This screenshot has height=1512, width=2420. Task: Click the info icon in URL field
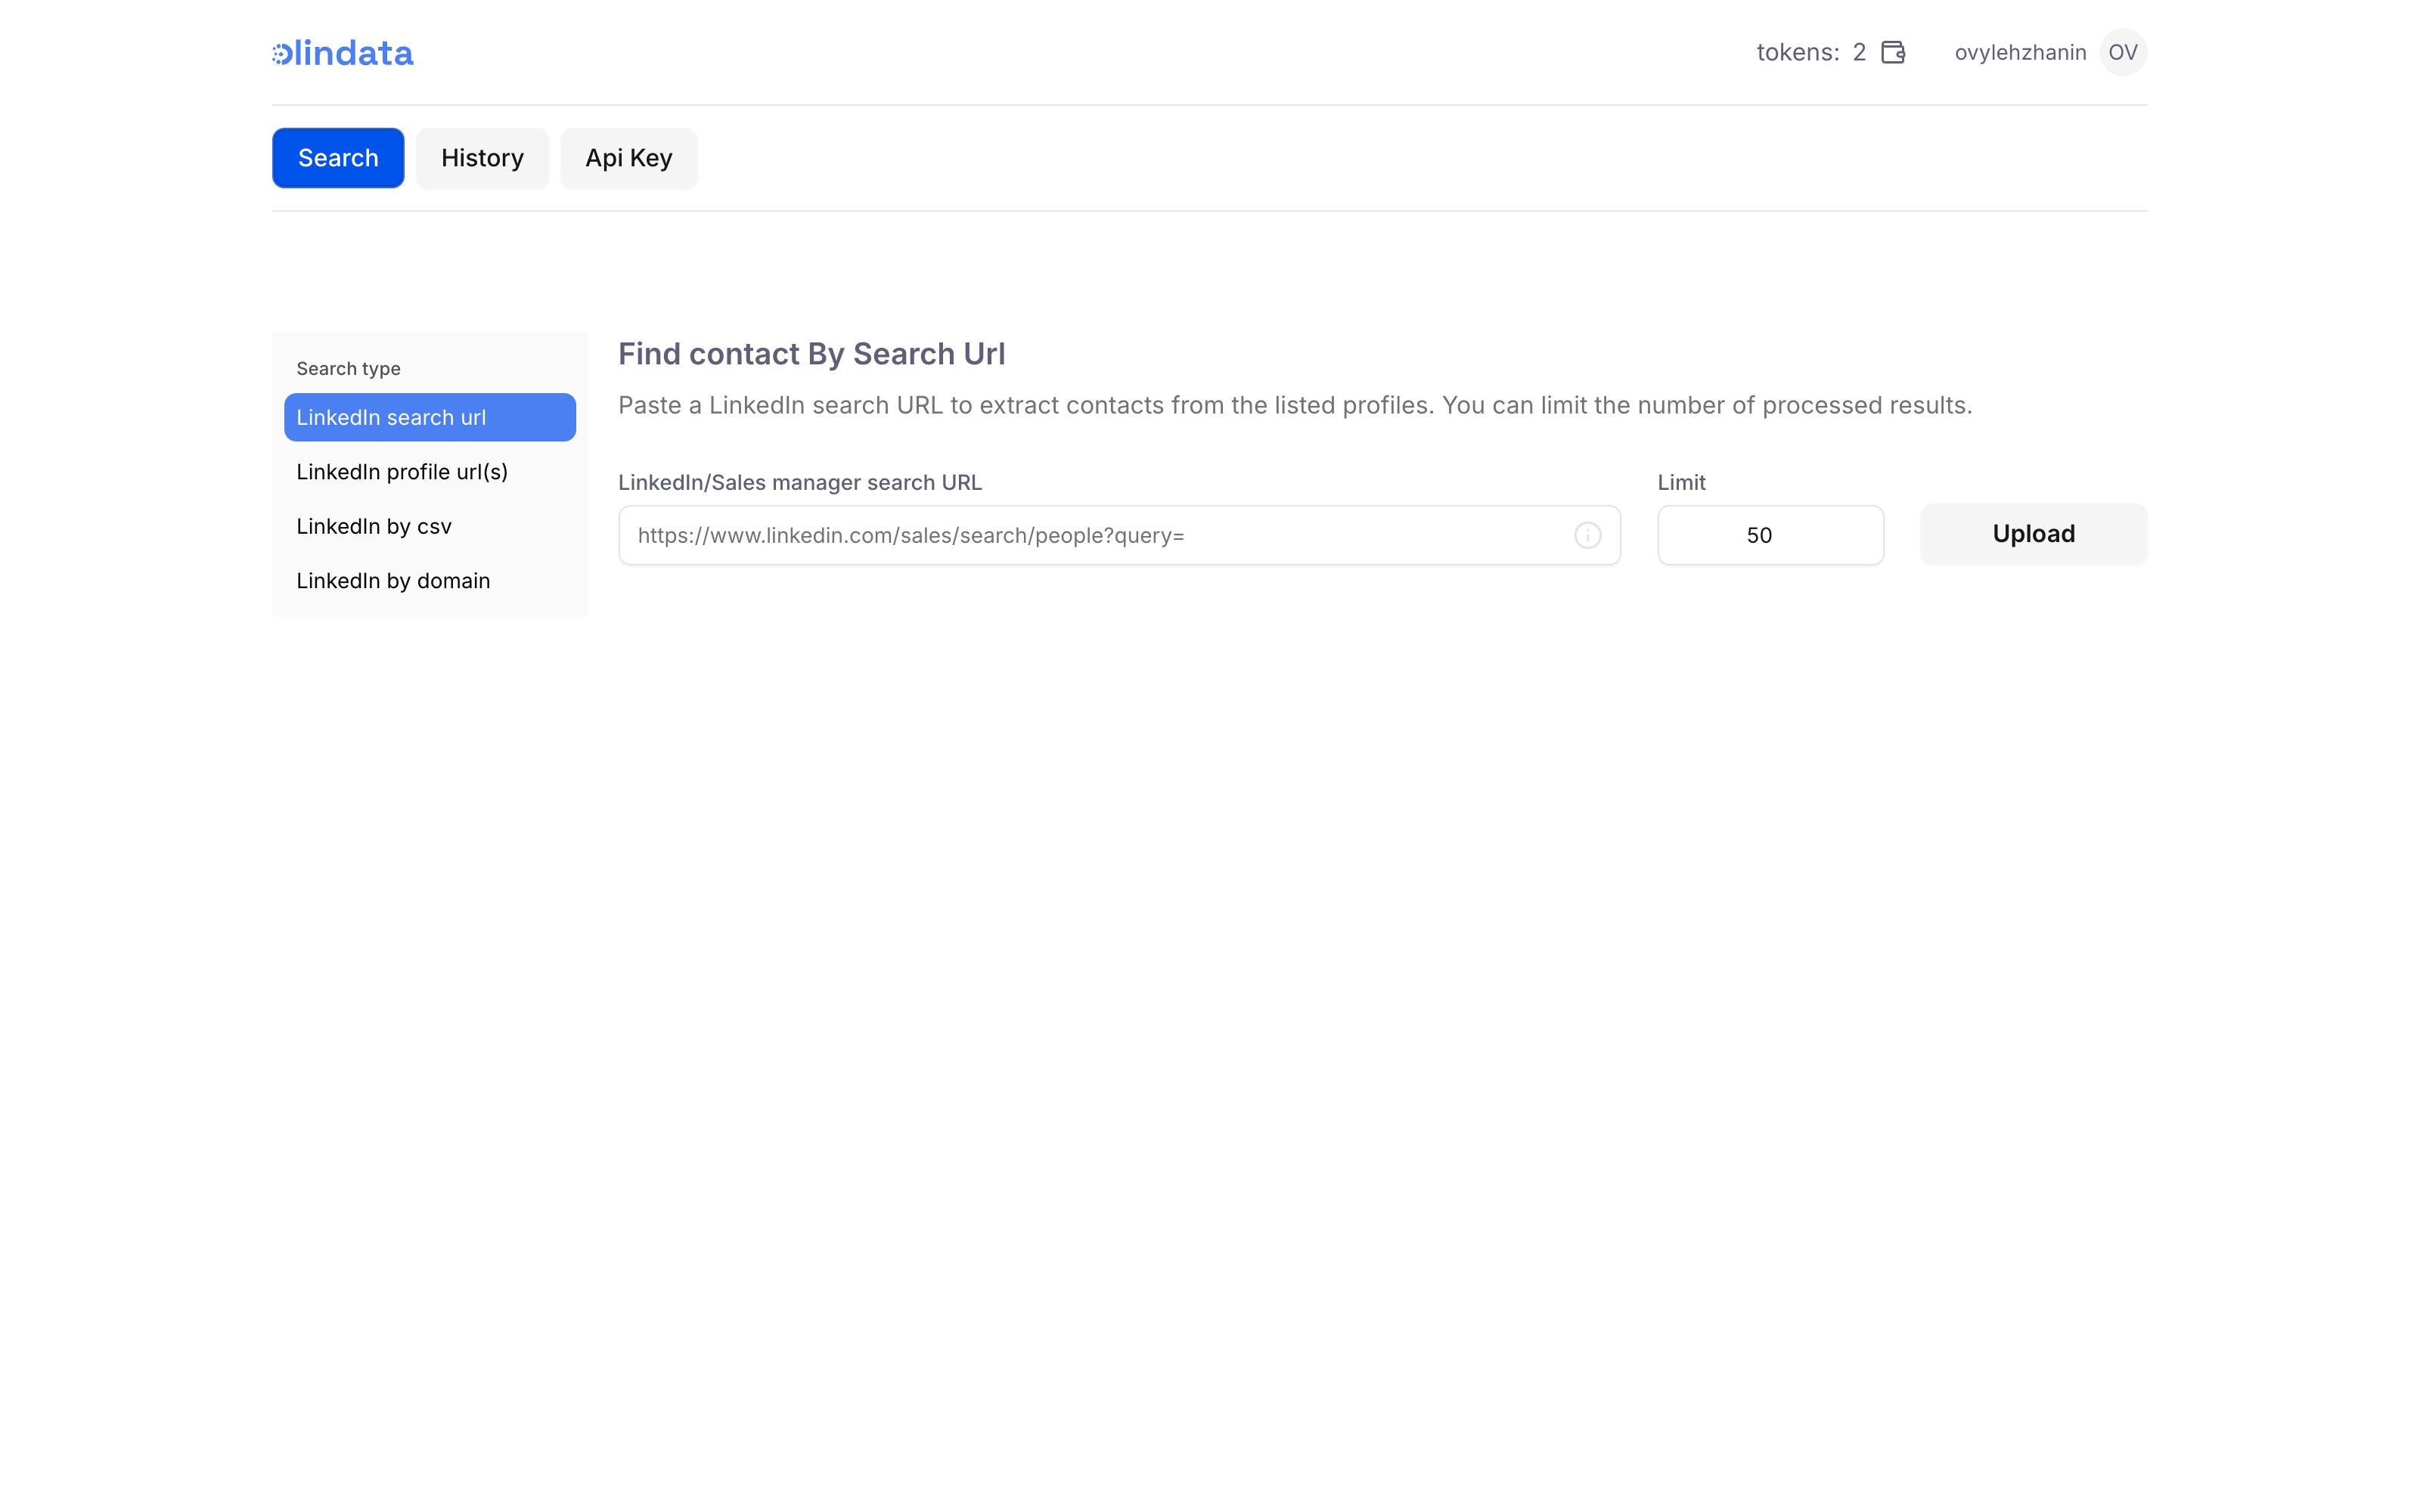pyautogui.click(x=1587, y=535)
